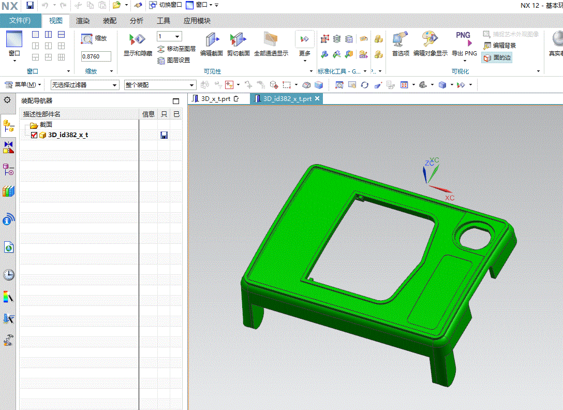Click the Save icon in quick access toolbar
The width and height of the screenshot is (563, 410).
point(30,5)
